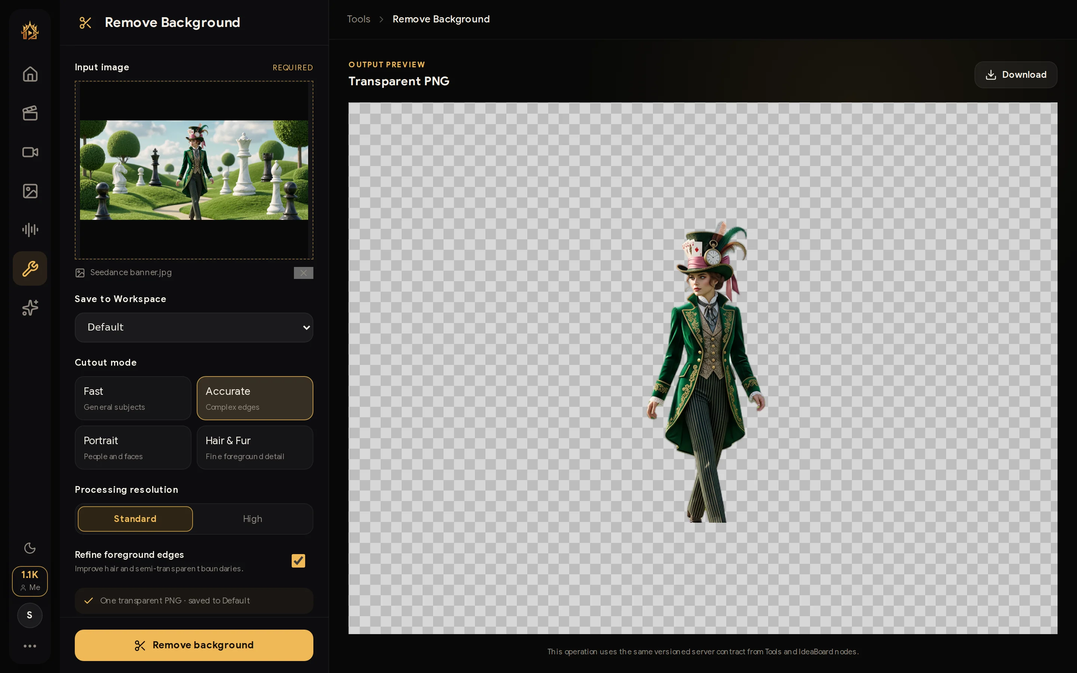This screenshot has height=673, width=1077.
Task: Click the scissors icon beside Remove Background title
Action: pyautogui.click(x=85, y=23)
